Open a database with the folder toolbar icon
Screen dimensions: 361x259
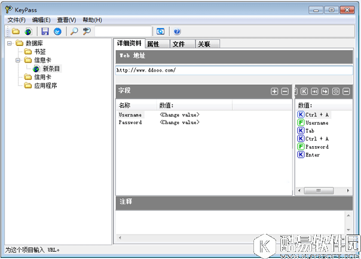(x=16, y=31)
